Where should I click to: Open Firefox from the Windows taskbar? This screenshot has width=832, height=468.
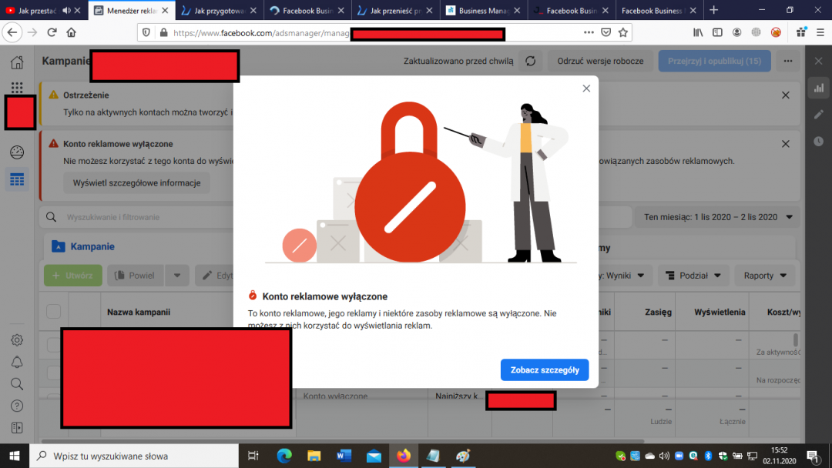point(404,456)
